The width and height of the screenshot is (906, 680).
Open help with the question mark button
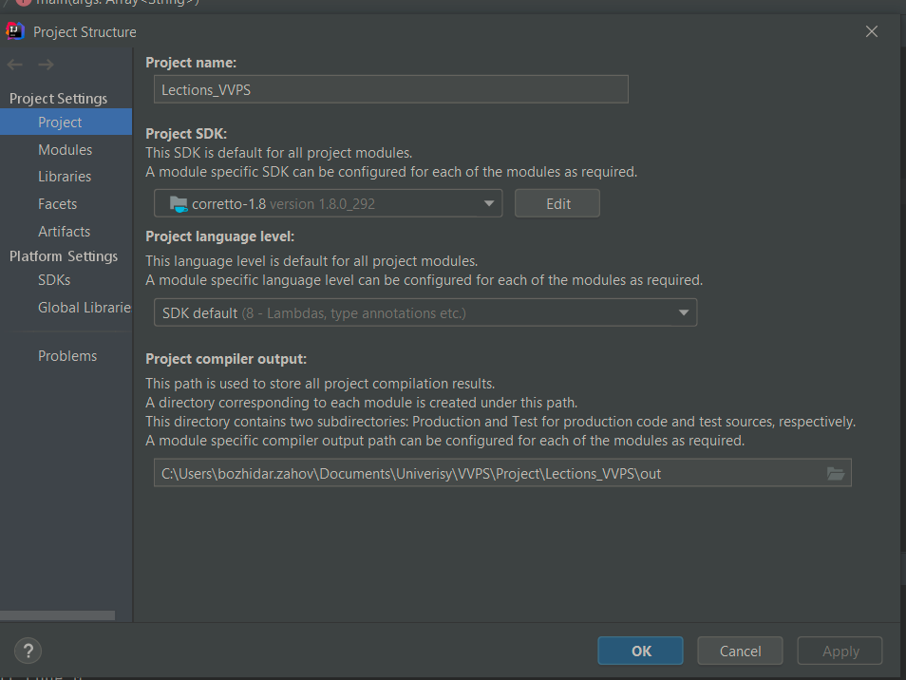pyautogui.click(x=28, y=651)
